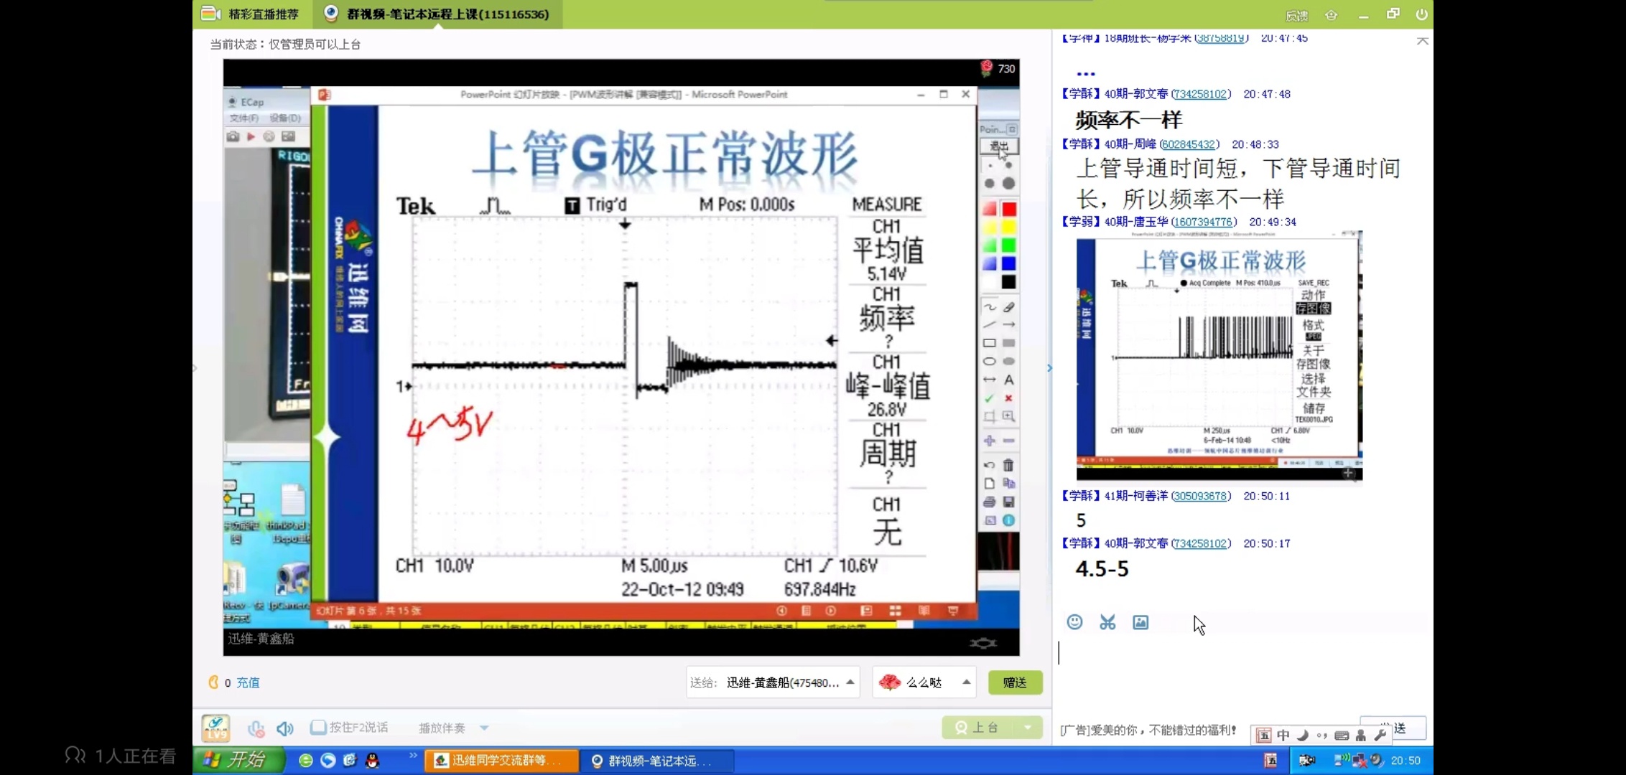Click the speaker volume icon

click(x=285, y=728)
